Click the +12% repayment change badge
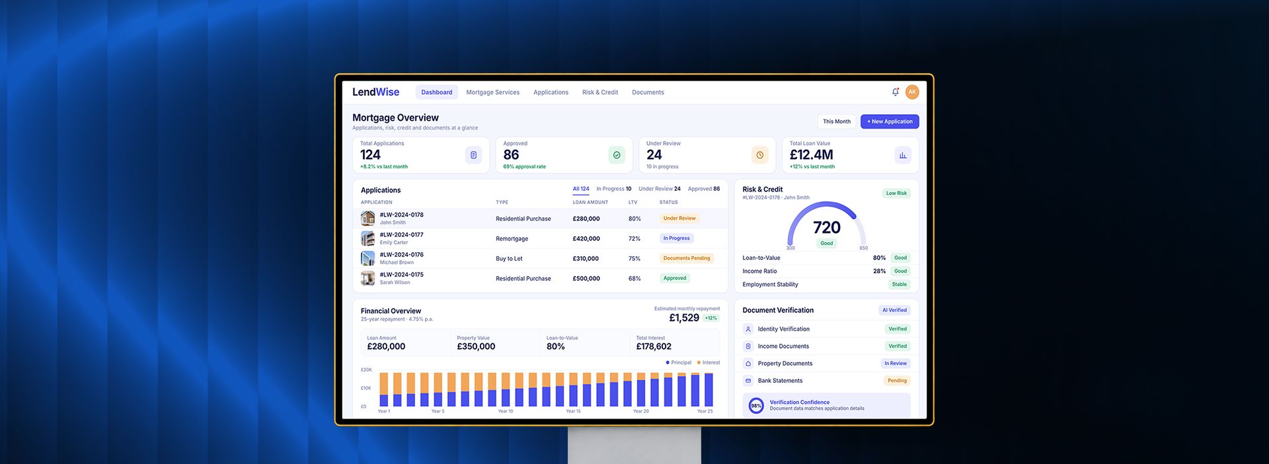This screenshot has height=464, width=1269. click(711, 318)
